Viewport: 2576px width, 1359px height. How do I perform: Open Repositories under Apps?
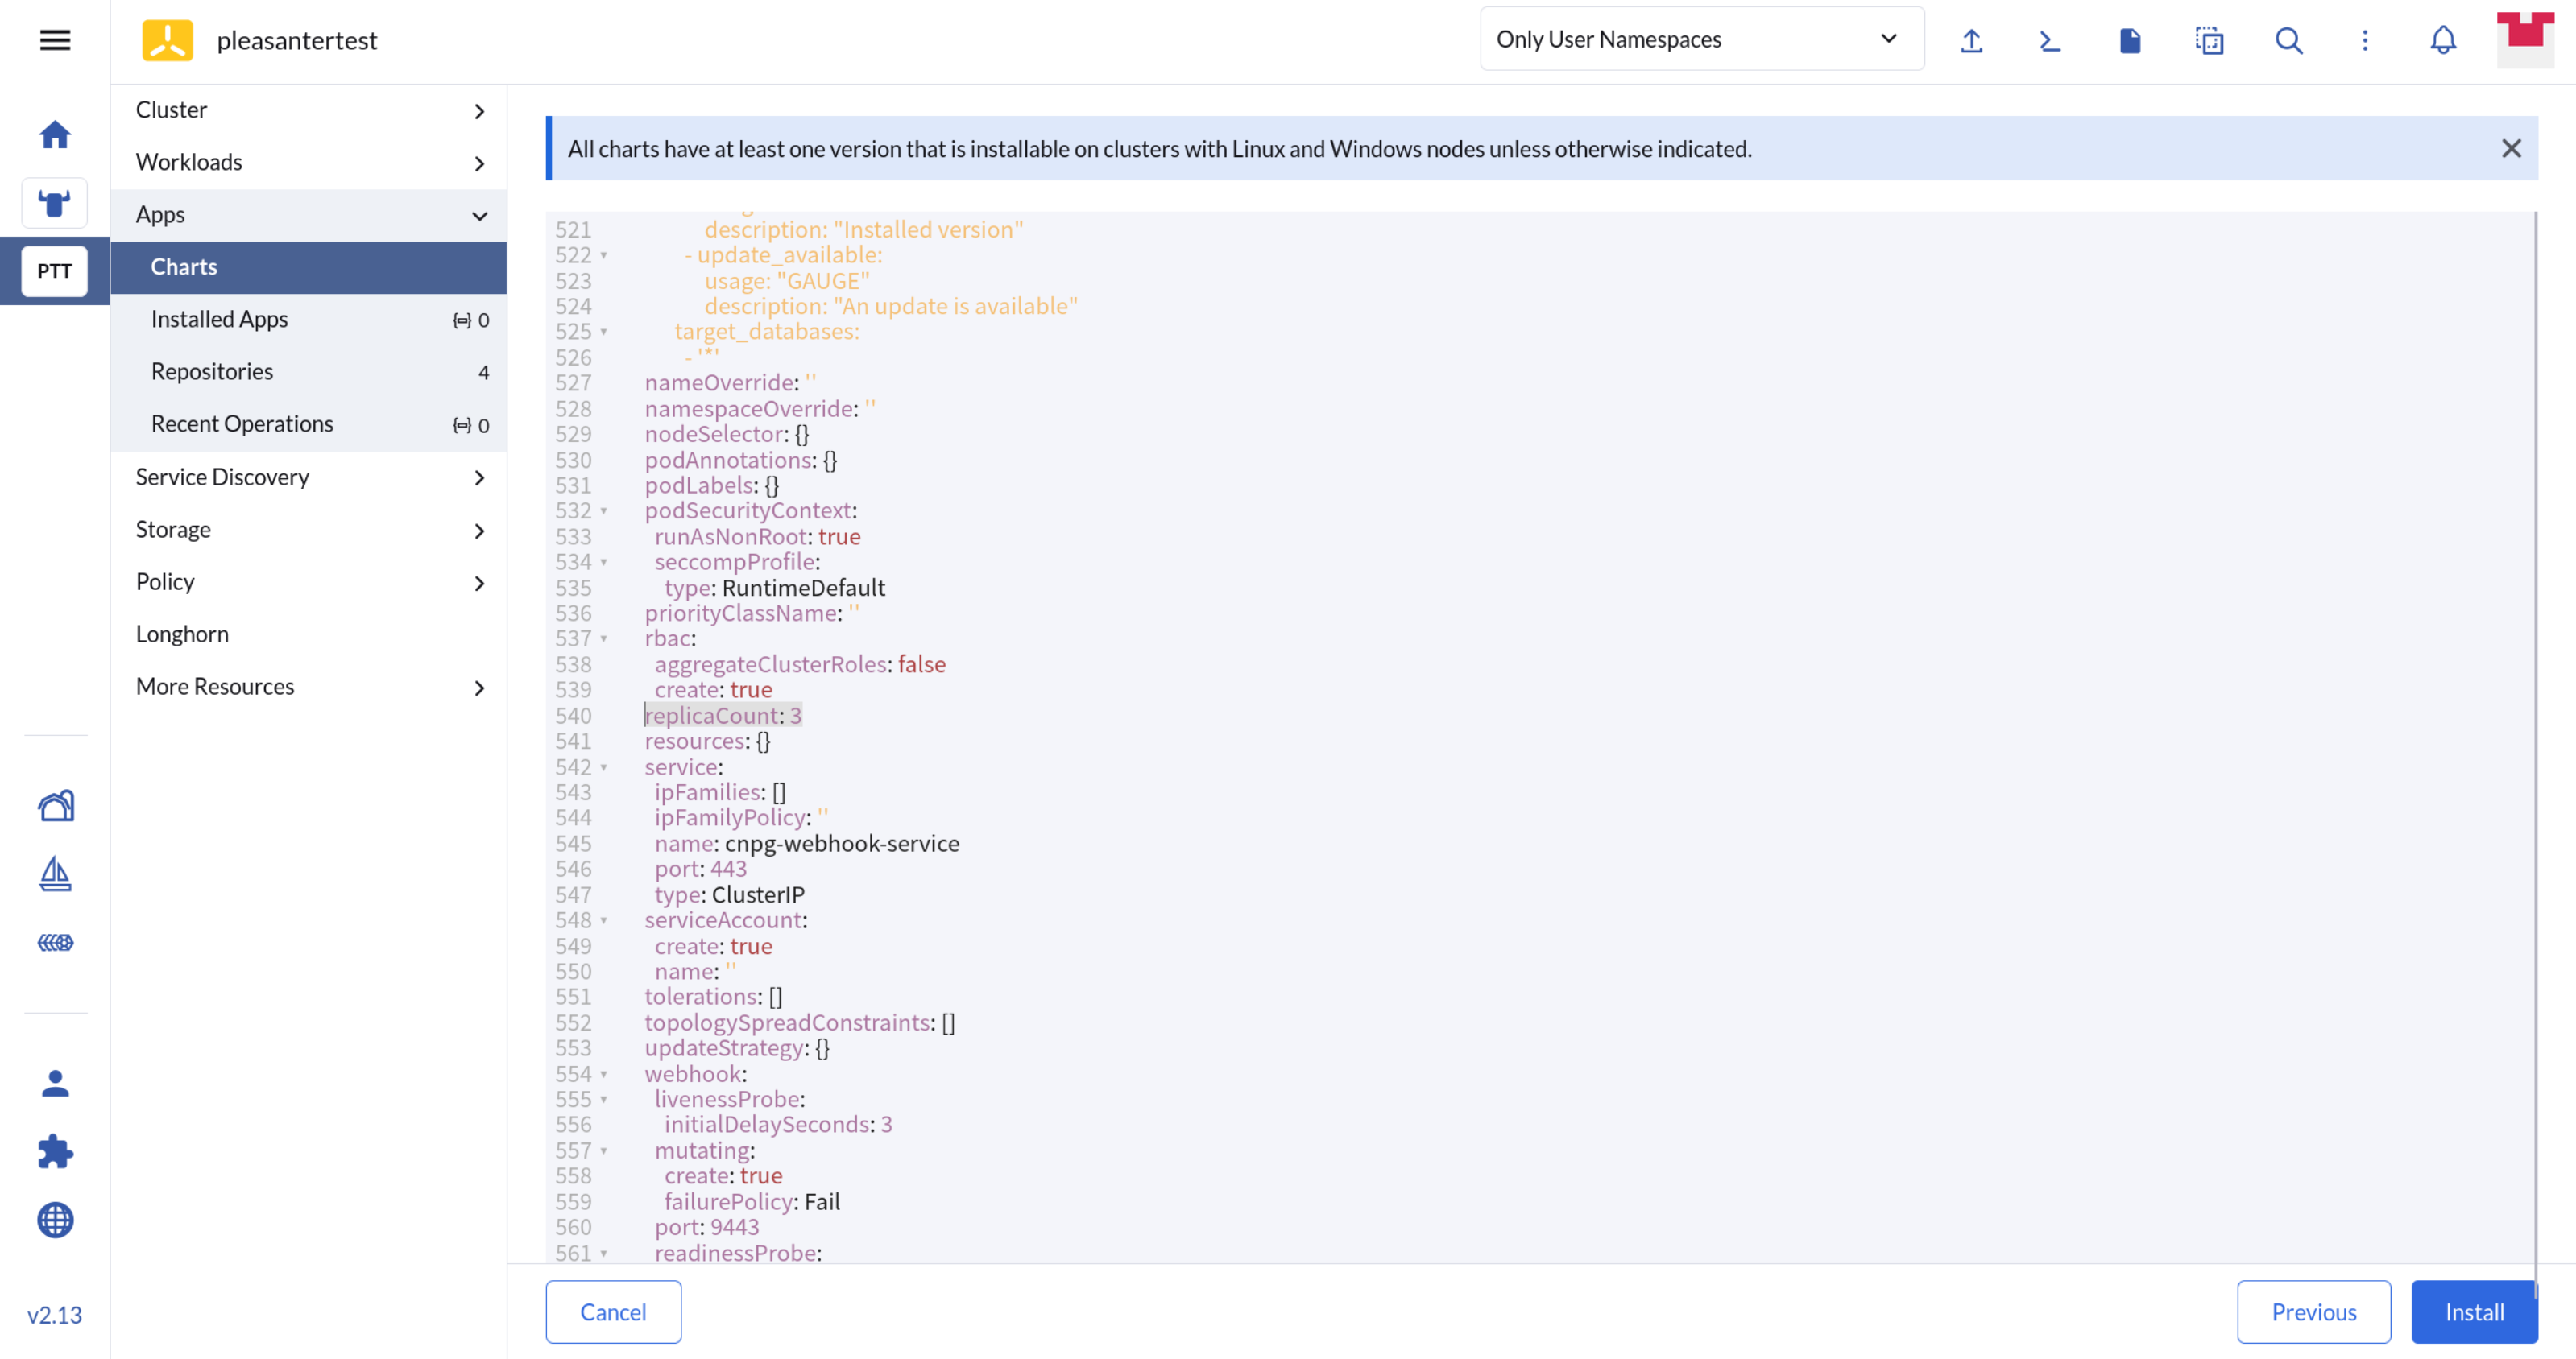coord(212,372)
